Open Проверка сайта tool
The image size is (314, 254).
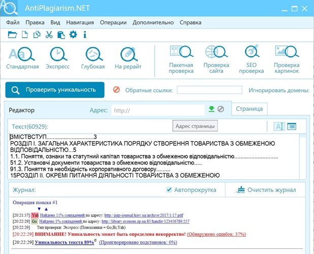216,59
